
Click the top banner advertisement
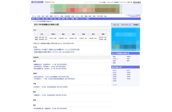pyautogui.click(x=86, y=9)
